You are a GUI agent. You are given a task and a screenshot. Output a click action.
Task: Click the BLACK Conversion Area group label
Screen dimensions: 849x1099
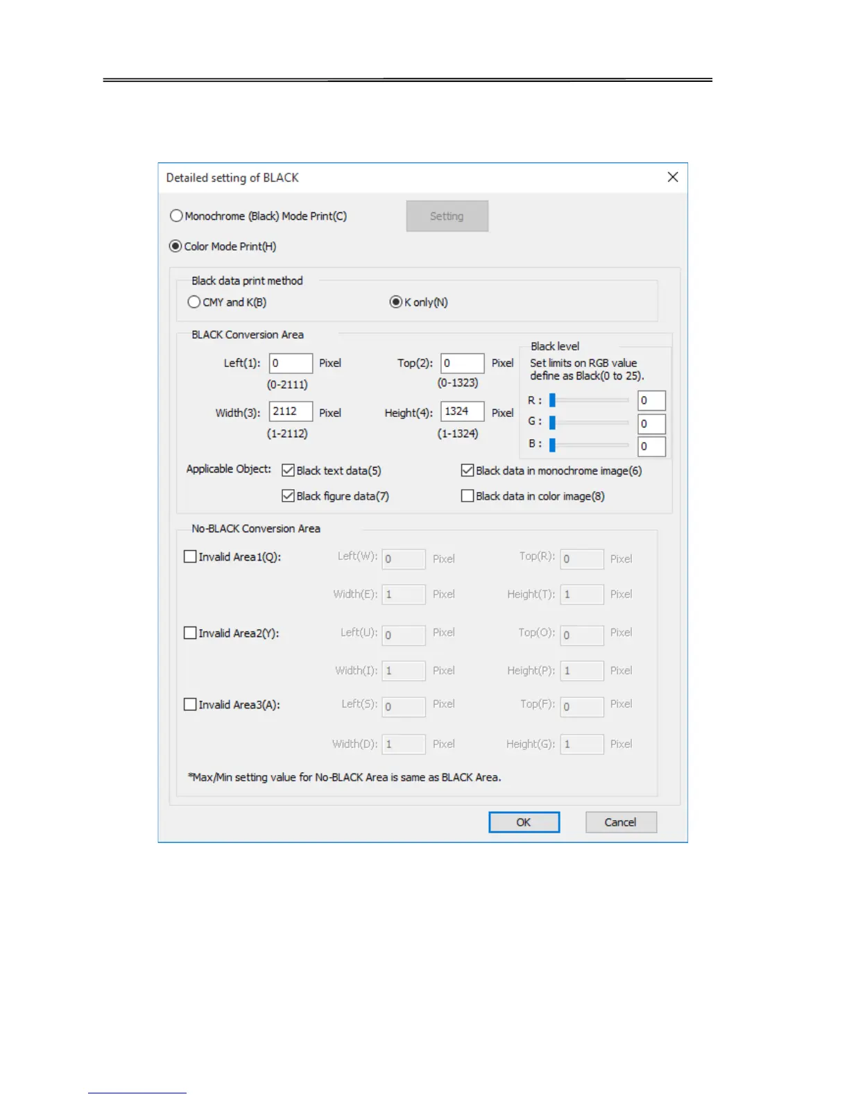tap(248, 334)
